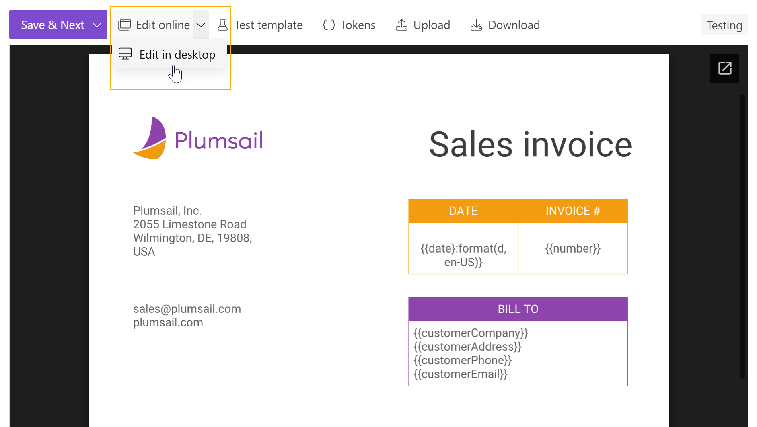Collapse the Edit online chevron menu
Screen dimensions: 757x427
201,25
